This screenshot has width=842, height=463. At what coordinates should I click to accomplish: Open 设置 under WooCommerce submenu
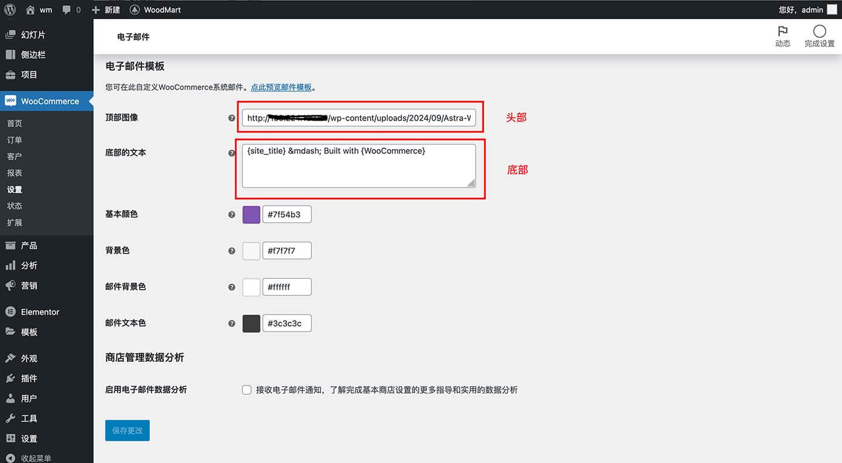(15, 190)
